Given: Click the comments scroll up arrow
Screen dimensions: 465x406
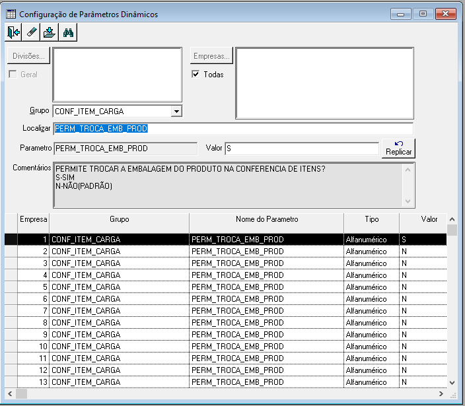Looking at the screenshot, I should [408, 170].
